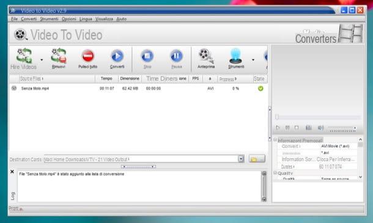373x223 pixels.
Task: Click the file icon beside Senza titolo.mp4
Action: tap(14, 88)
